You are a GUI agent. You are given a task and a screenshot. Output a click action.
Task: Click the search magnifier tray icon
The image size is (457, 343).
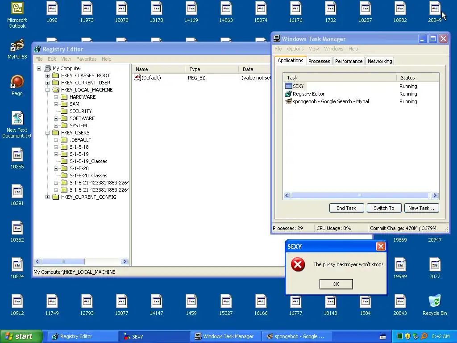[424, 336]
